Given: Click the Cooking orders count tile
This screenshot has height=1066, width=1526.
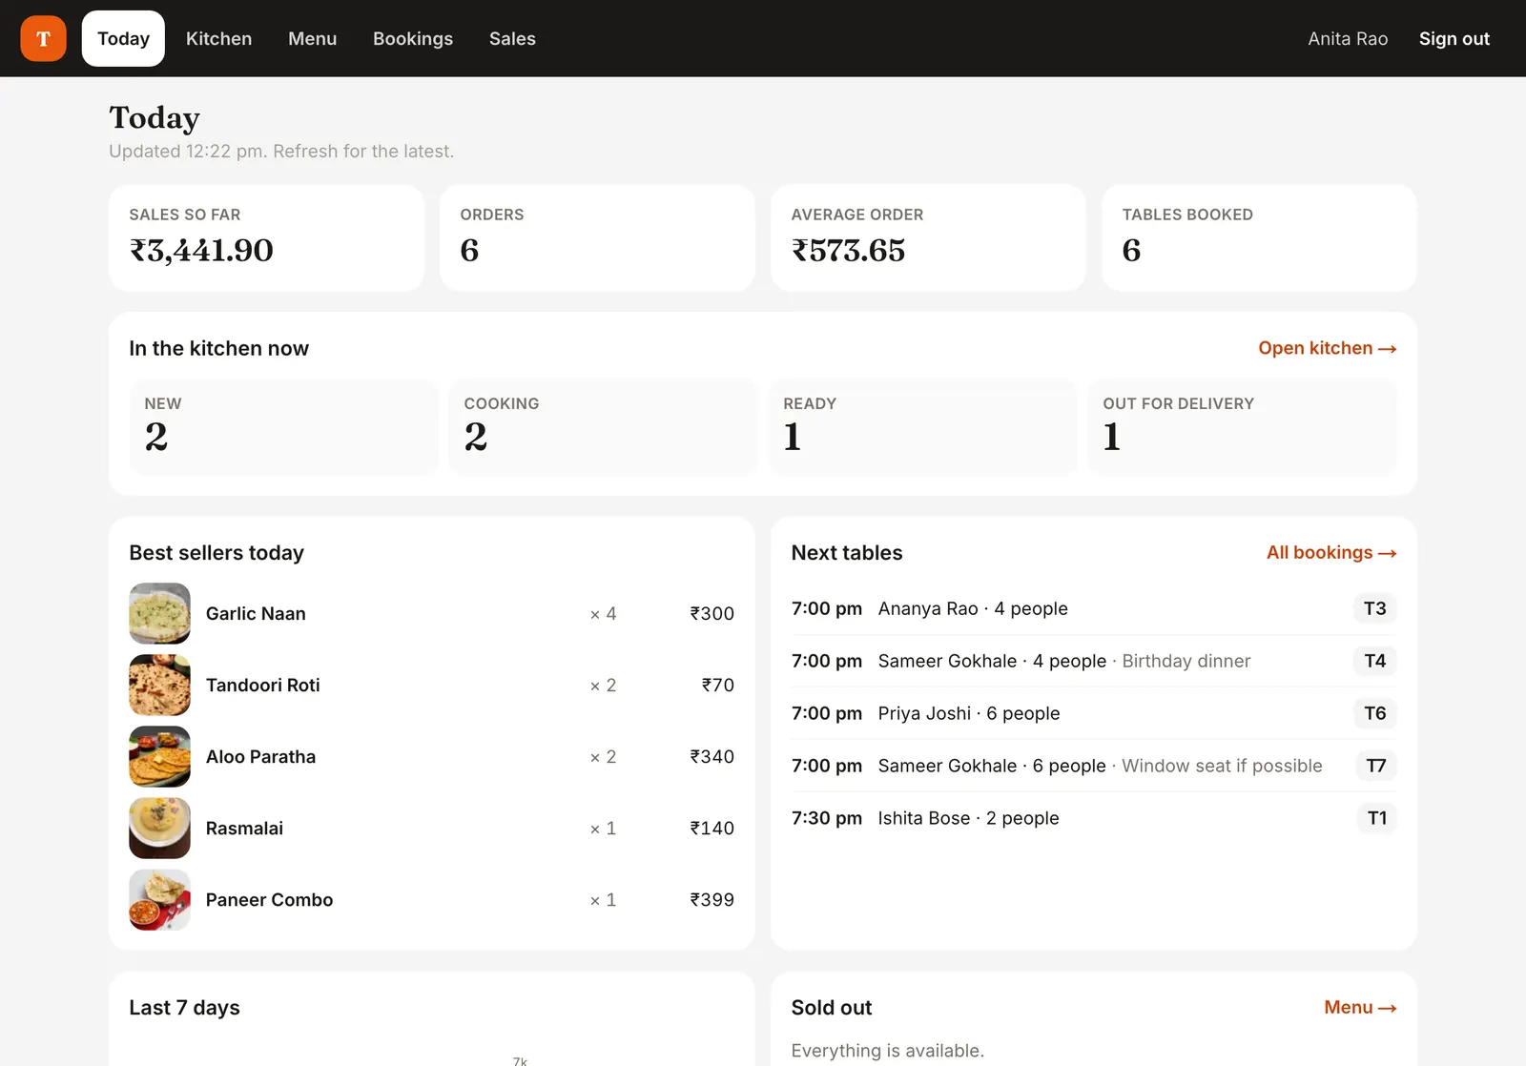Looking at the screenshot, I should pos(603,426).
